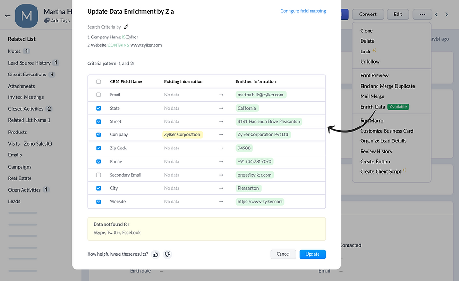Check the Secondary Email field checkbox
The height and width of the screenshot is (281, 459).
click(99, 175)
